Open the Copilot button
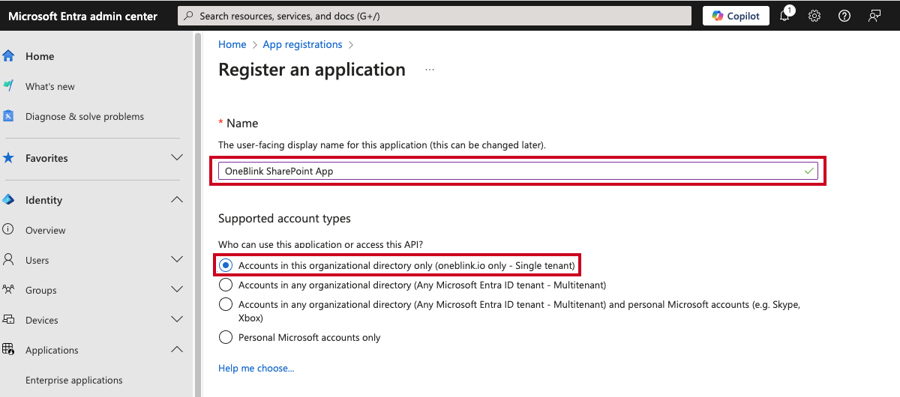 coord(736,16)
